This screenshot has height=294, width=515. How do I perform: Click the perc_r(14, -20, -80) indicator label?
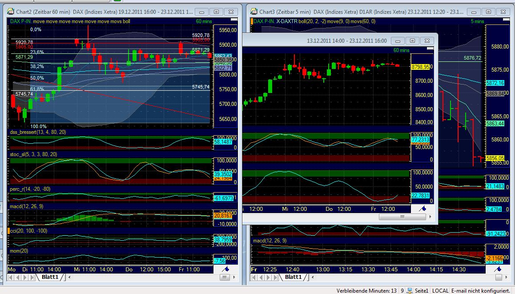[x=30, y=189]
